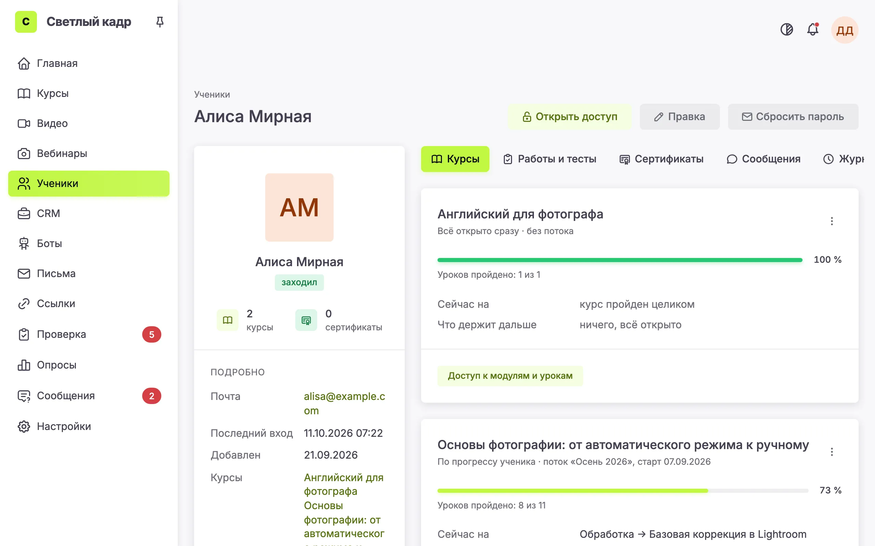Click the заходил status badge

click(299, 283)
